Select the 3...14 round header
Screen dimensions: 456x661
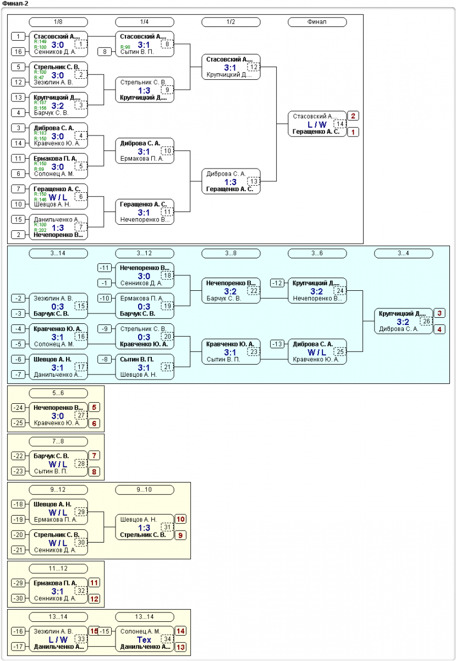[58, 253]
